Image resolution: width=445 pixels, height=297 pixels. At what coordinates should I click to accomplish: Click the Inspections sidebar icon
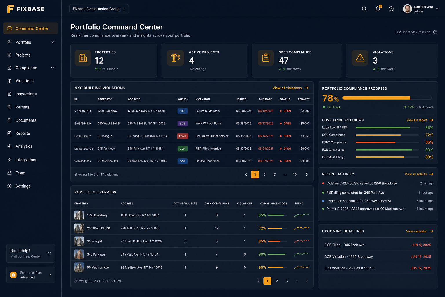(x=10, y=94)
